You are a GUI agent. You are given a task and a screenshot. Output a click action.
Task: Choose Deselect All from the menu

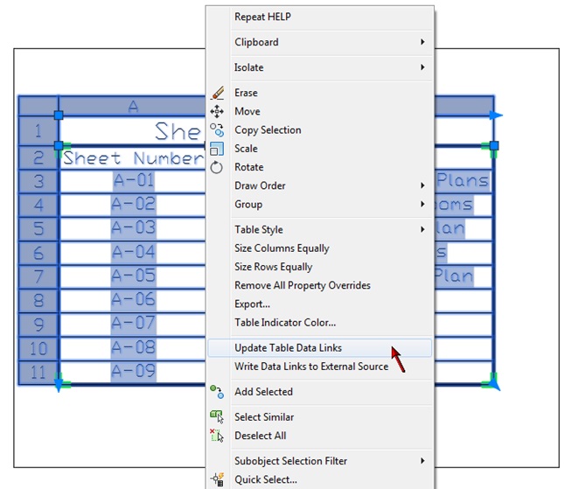[x=320, y=436]
